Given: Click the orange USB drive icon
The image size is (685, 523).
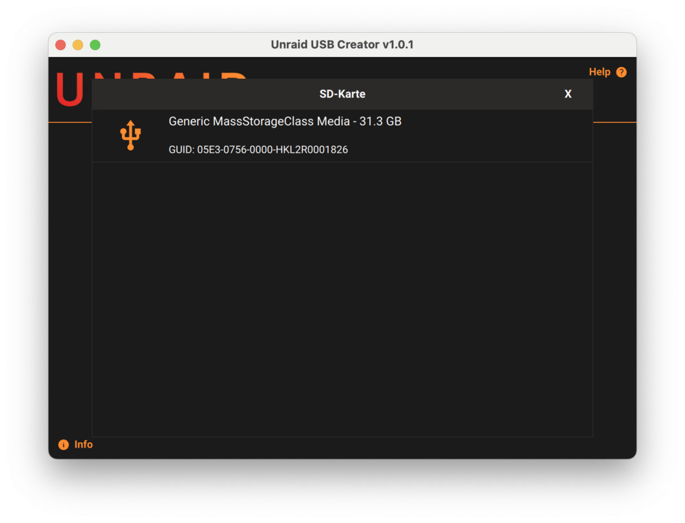Looking at the screenshot, I should 130,135.
